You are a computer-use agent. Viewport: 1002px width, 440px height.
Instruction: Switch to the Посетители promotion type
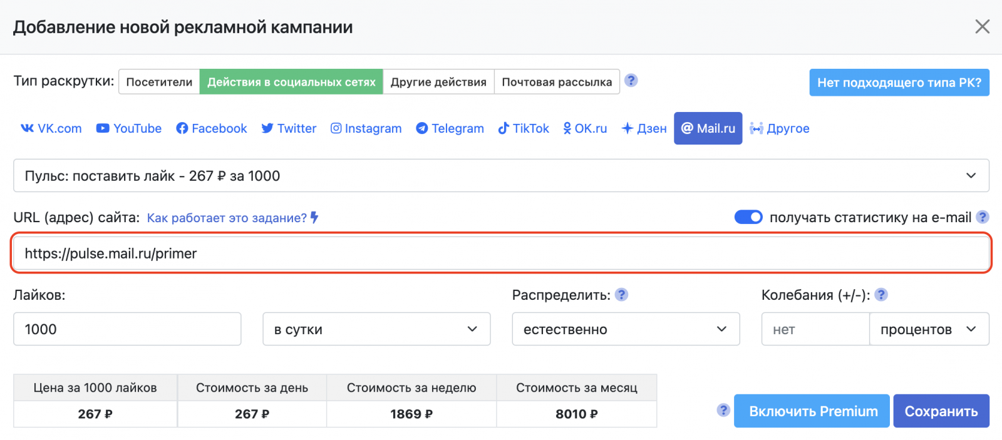coord(159,82)
